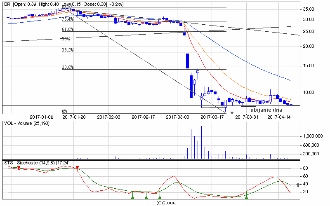
Task: Click the 2017-03-17 date axis label
Action: [x=212, y=117]
